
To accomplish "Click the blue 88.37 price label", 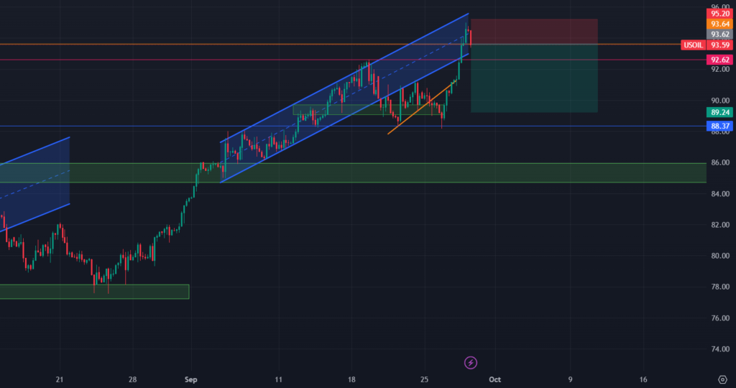I will tap(719, 126).
